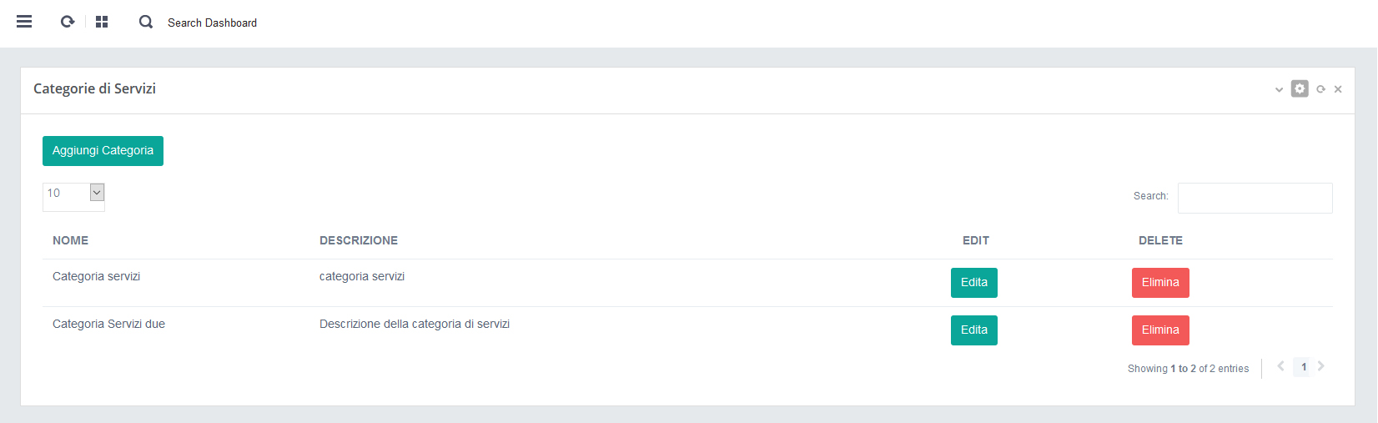This screenshot has width=1378, height=423.
Task: Open the hamburger sidebar menu
Action: pyautogui.click(x=24, y=22)
